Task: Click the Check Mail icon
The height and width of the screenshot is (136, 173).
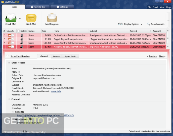Action: 11,18
